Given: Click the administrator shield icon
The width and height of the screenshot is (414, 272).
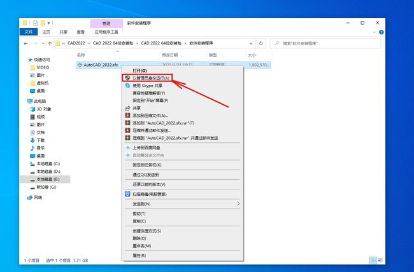Looking at the screenshot, I should (x=127, y=78).
